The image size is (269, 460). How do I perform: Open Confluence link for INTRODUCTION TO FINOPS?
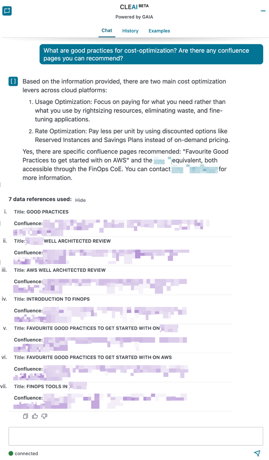pos(115,311)
